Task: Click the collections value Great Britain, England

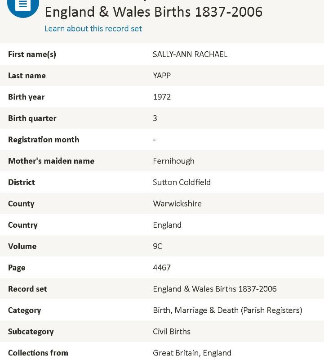Action: coord(192,353)
